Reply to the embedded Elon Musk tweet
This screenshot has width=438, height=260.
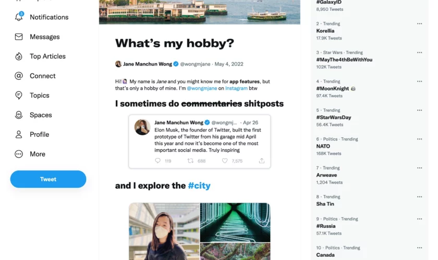[158, 161]
